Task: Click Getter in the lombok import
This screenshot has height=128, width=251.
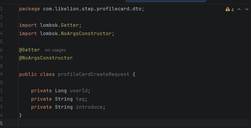Action: pos(70,25)
